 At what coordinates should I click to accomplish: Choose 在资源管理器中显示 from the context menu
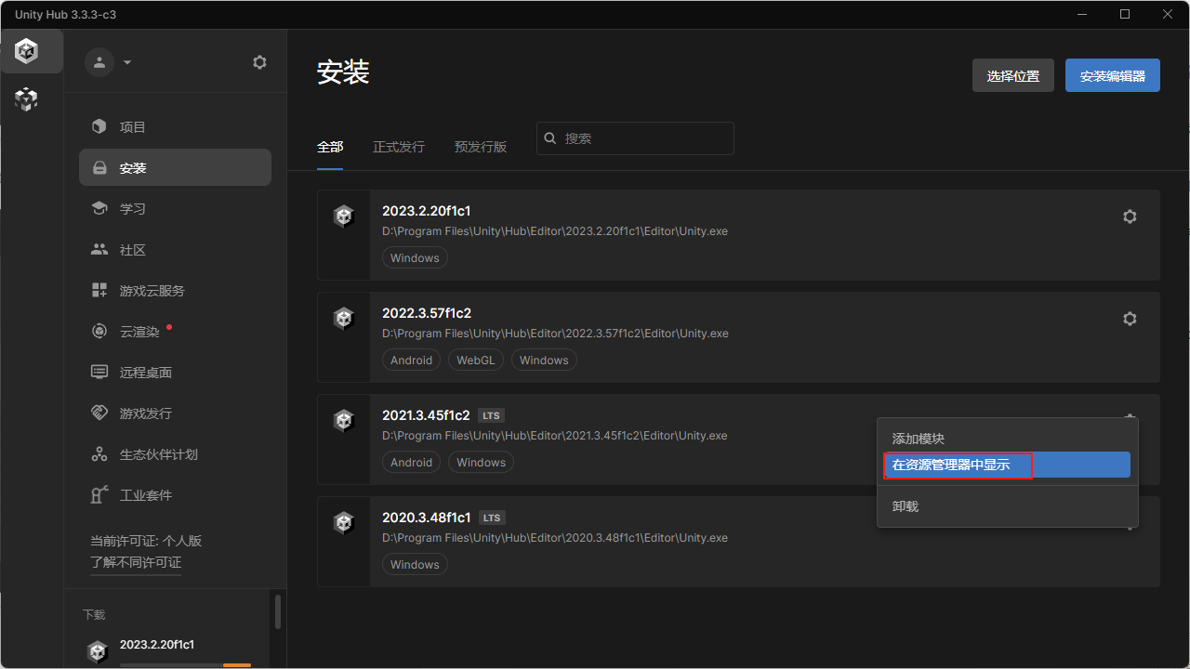[1008, 465]
